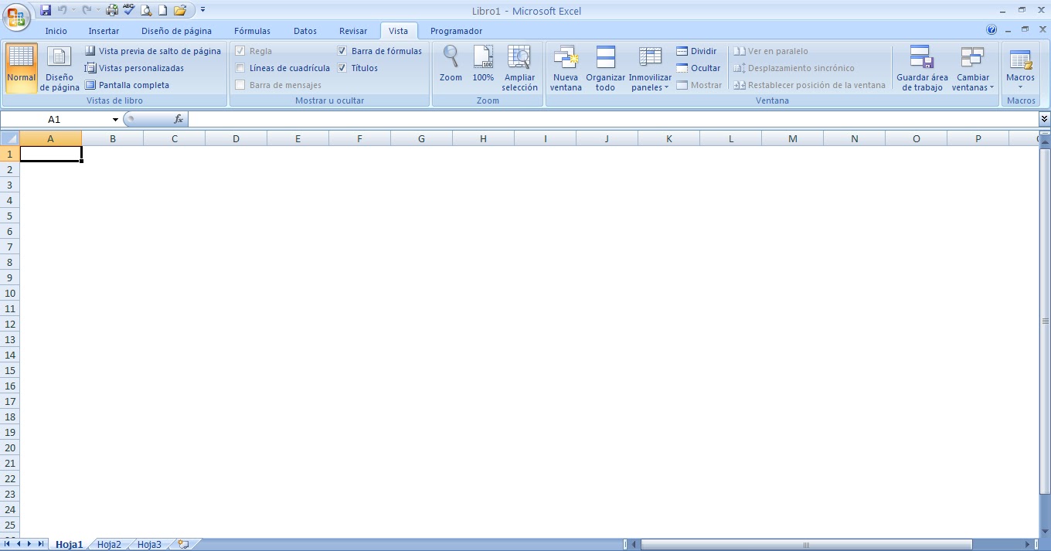Click the insert function fx icon
The image size is (1051, 551).
click(179, 119)
